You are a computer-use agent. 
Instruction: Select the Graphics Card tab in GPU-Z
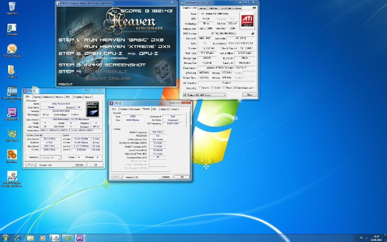point(189,8)
